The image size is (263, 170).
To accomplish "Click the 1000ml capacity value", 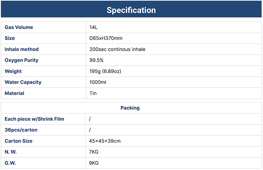I will [x=98, y=82].
